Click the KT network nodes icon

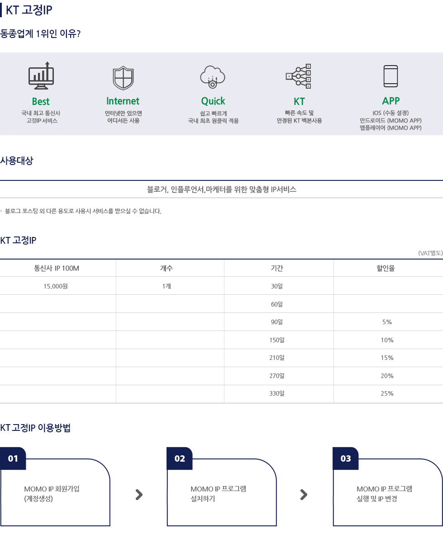299,76
